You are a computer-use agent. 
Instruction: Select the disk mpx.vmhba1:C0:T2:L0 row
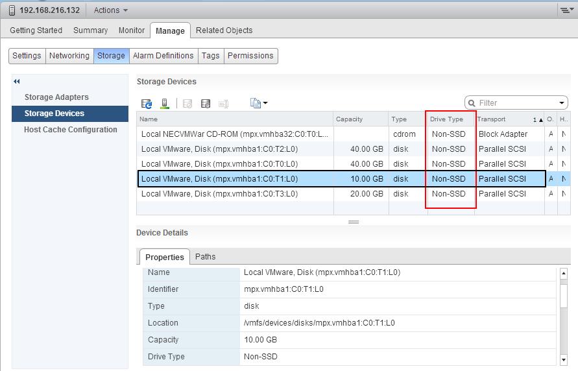coord(353,149)
